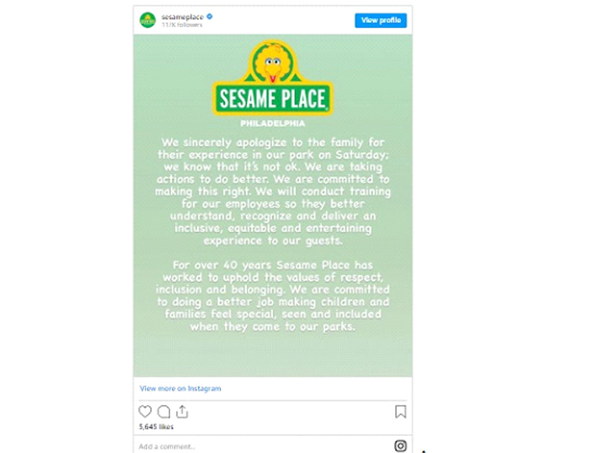Image resolution: width=604 pixels, height=453 pixels.
Task: Click the apology paragraph starting We sincerely
Action: 273,191
